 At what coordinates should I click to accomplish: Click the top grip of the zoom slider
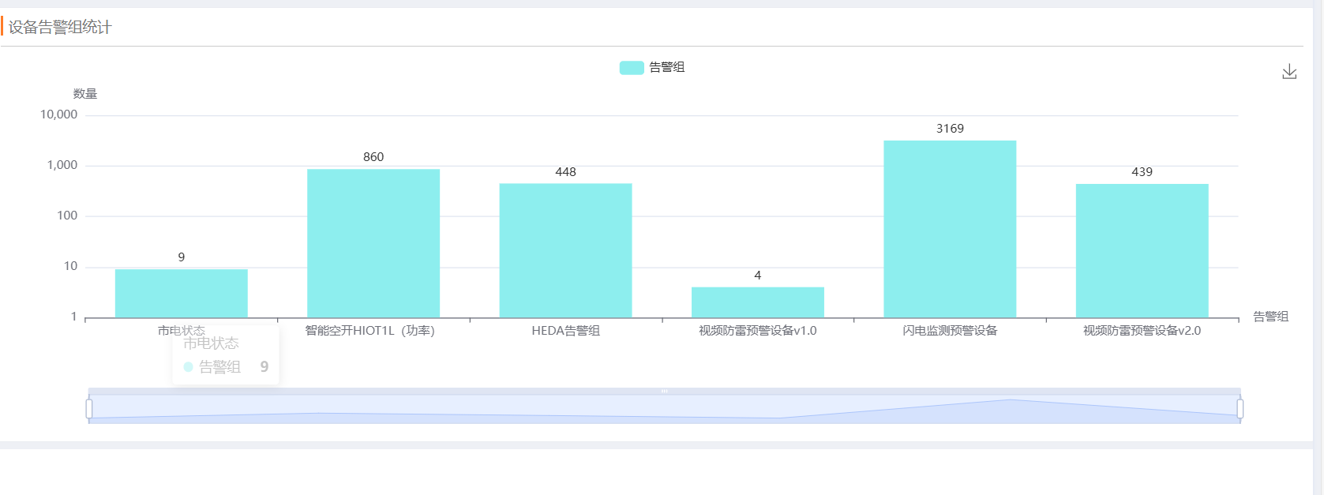664,391
